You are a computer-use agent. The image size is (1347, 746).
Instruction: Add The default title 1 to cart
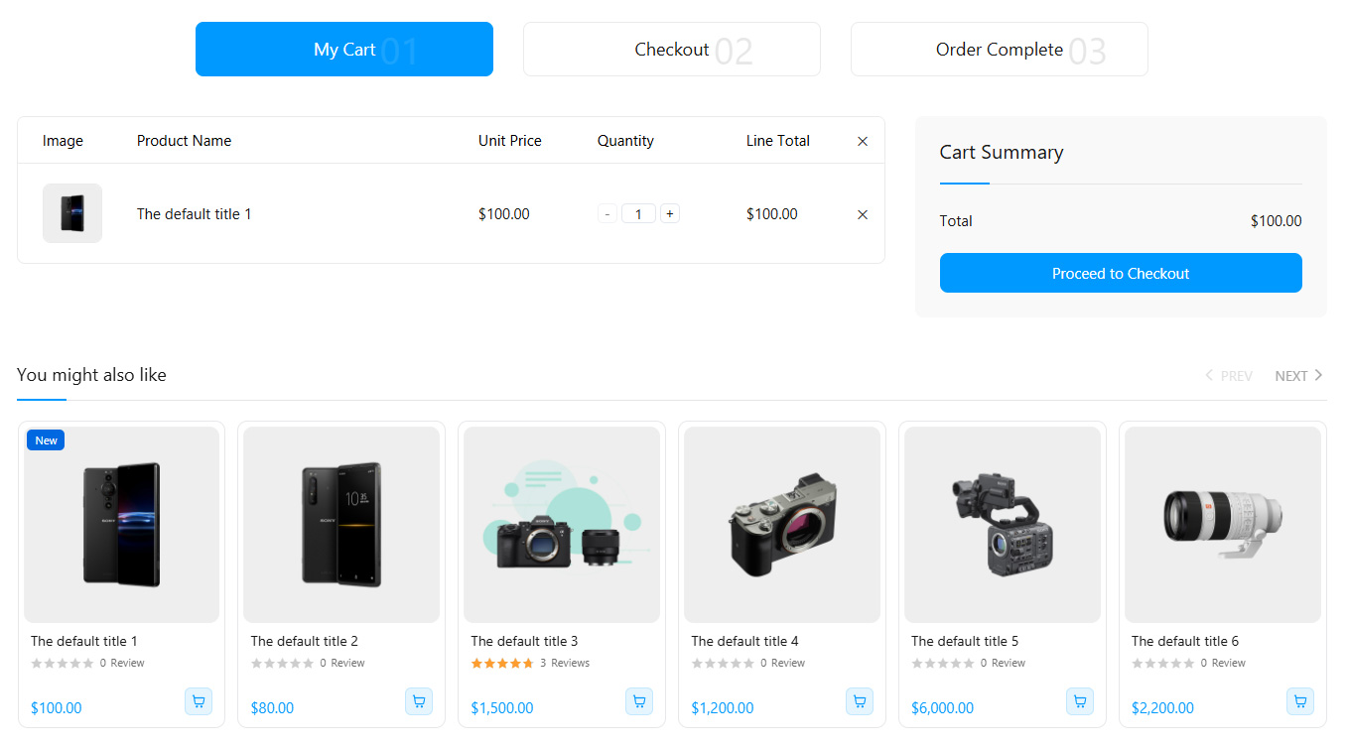coord(199,701)
